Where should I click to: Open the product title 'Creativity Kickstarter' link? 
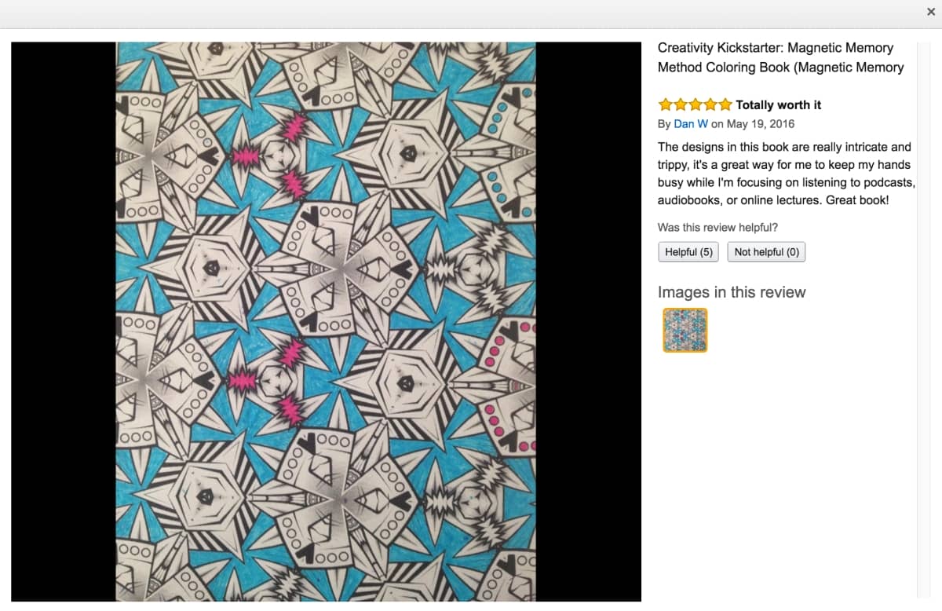pyautogui.click(x=781, y=57)
